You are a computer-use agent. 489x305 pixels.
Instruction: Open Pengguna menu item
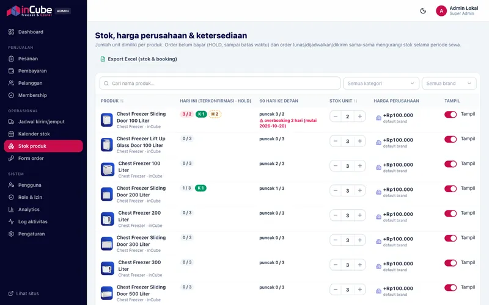pos(43,185)
